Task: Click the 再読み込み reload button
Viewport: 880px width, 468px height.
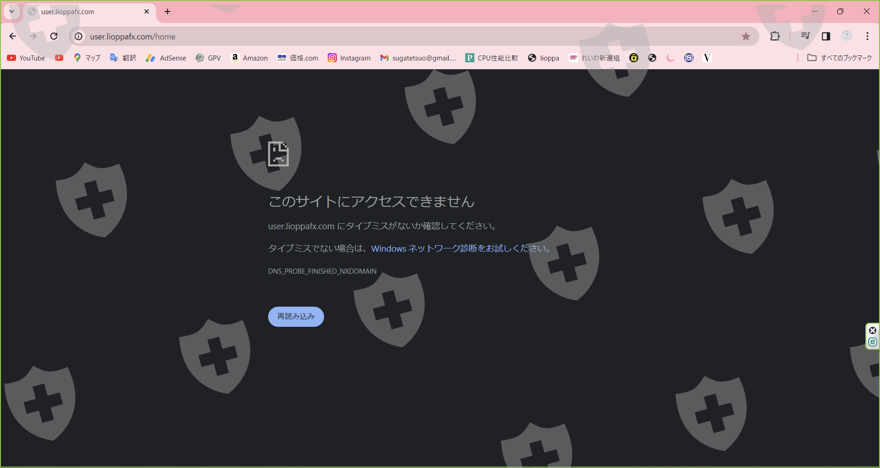Action: coord(296,317)
